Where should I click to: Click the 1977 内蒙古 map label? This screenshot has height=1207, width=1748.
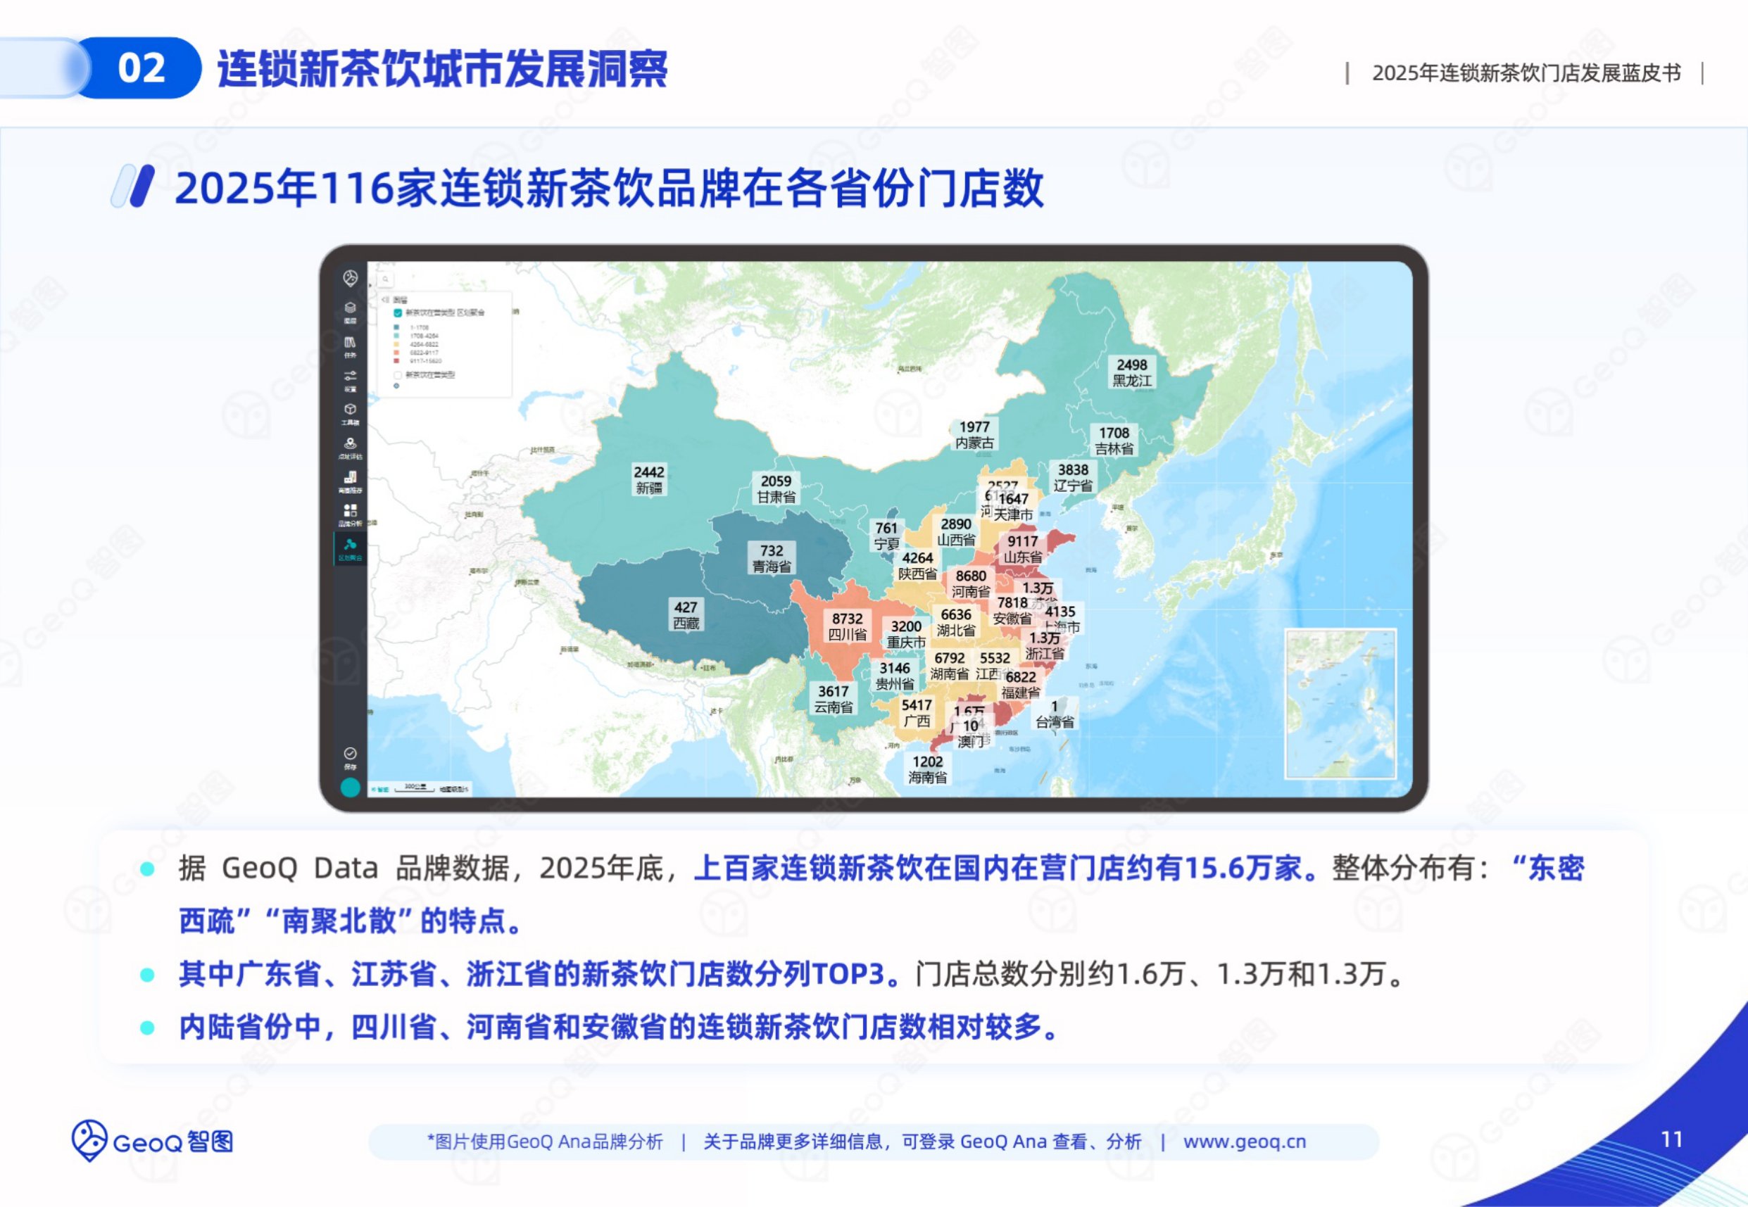pyautogui.click(x=974, y=435)
